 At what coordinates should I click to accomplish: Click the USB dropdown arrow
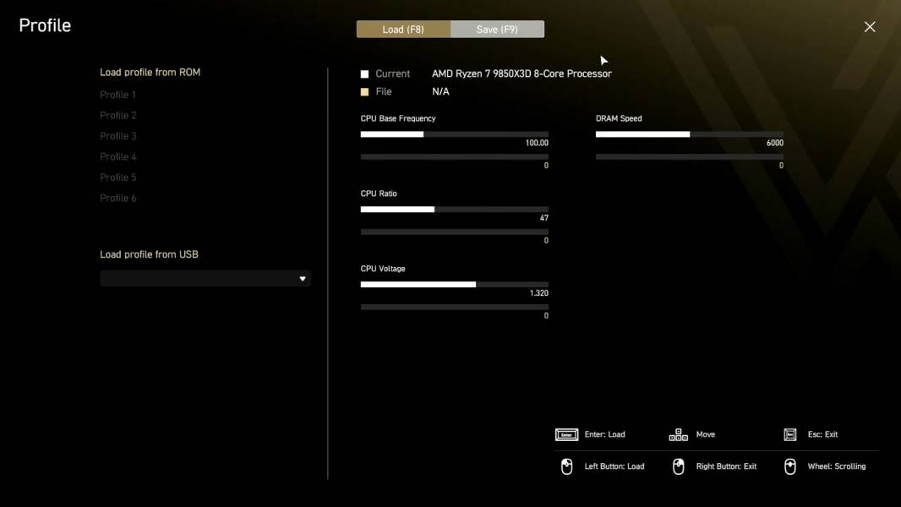coord(303,279)
